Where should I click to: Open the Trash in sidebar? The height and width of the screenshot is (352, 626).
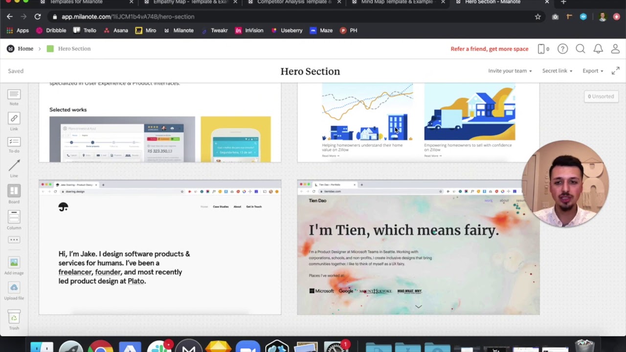[x=14, y=320]
